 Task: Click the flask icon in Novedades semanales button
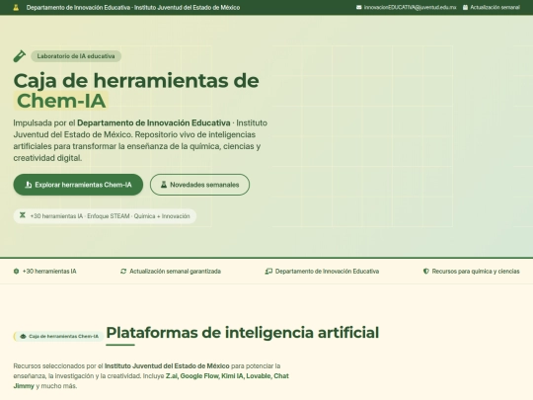pyautogui.click(x=164, y=185)
